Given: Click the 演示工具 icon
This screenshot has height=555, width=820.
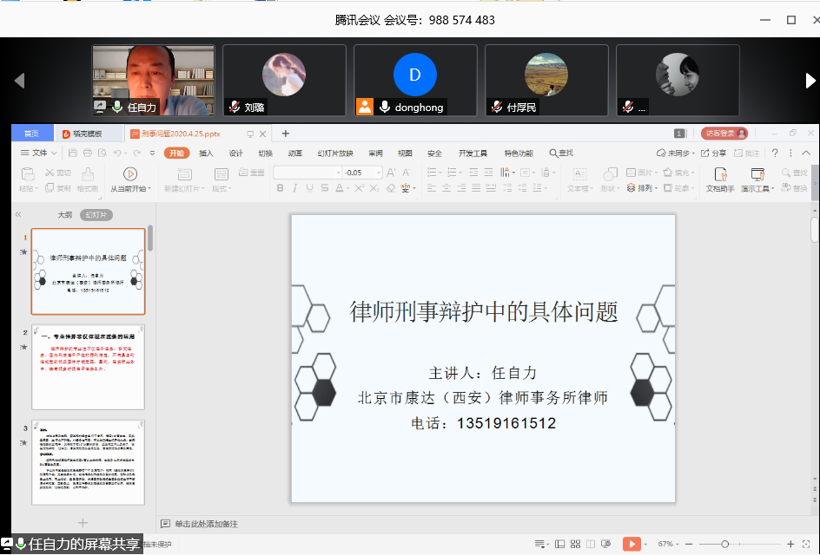Looking at the screenshot, I should click(757, 174).
